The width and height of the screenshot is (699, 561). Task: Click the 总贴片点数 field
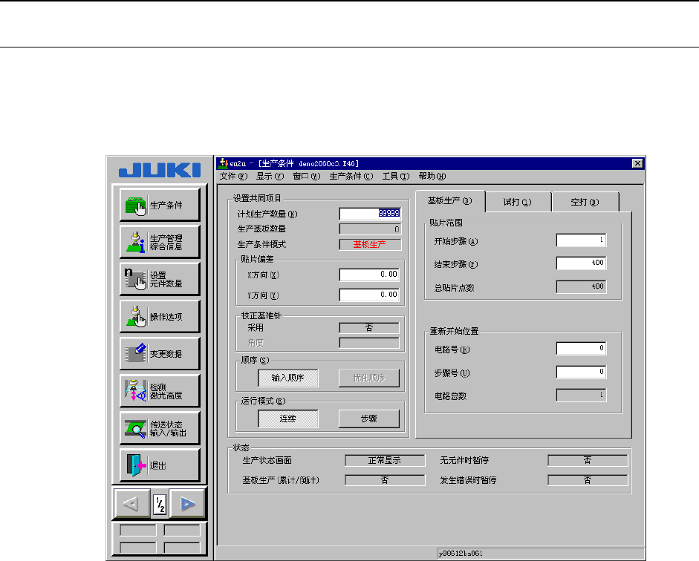[x=582, y=286]
